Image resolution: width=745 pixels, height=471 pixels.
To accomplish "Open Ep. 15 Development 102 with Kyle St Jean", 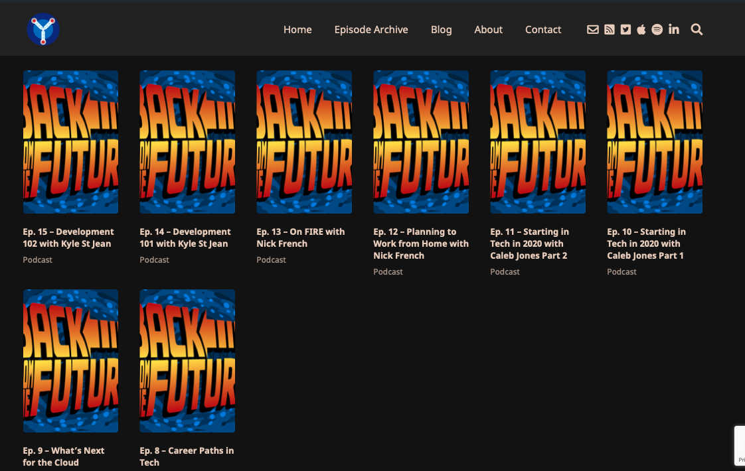I will [x=68, y=237].
